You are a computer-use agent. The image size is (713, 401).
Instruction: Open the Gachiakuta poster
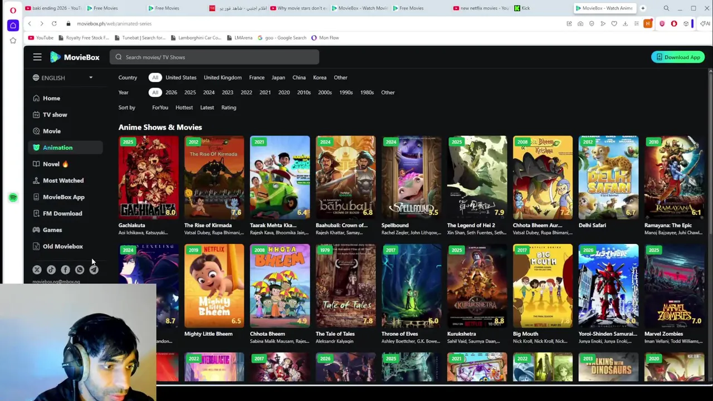148,177
